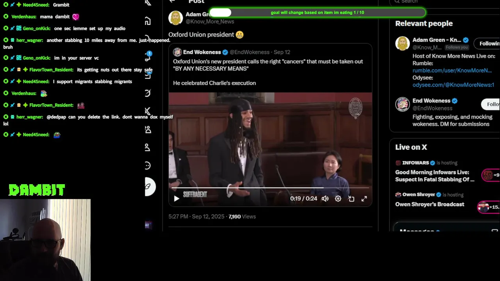Open the odysee.com/@KnowMoreNews:1 link

pyautogui.click(x=453, y=85)
